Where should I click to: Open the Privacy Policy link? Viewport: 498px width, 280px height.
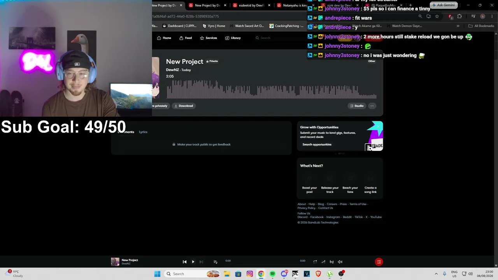point(307,208)
